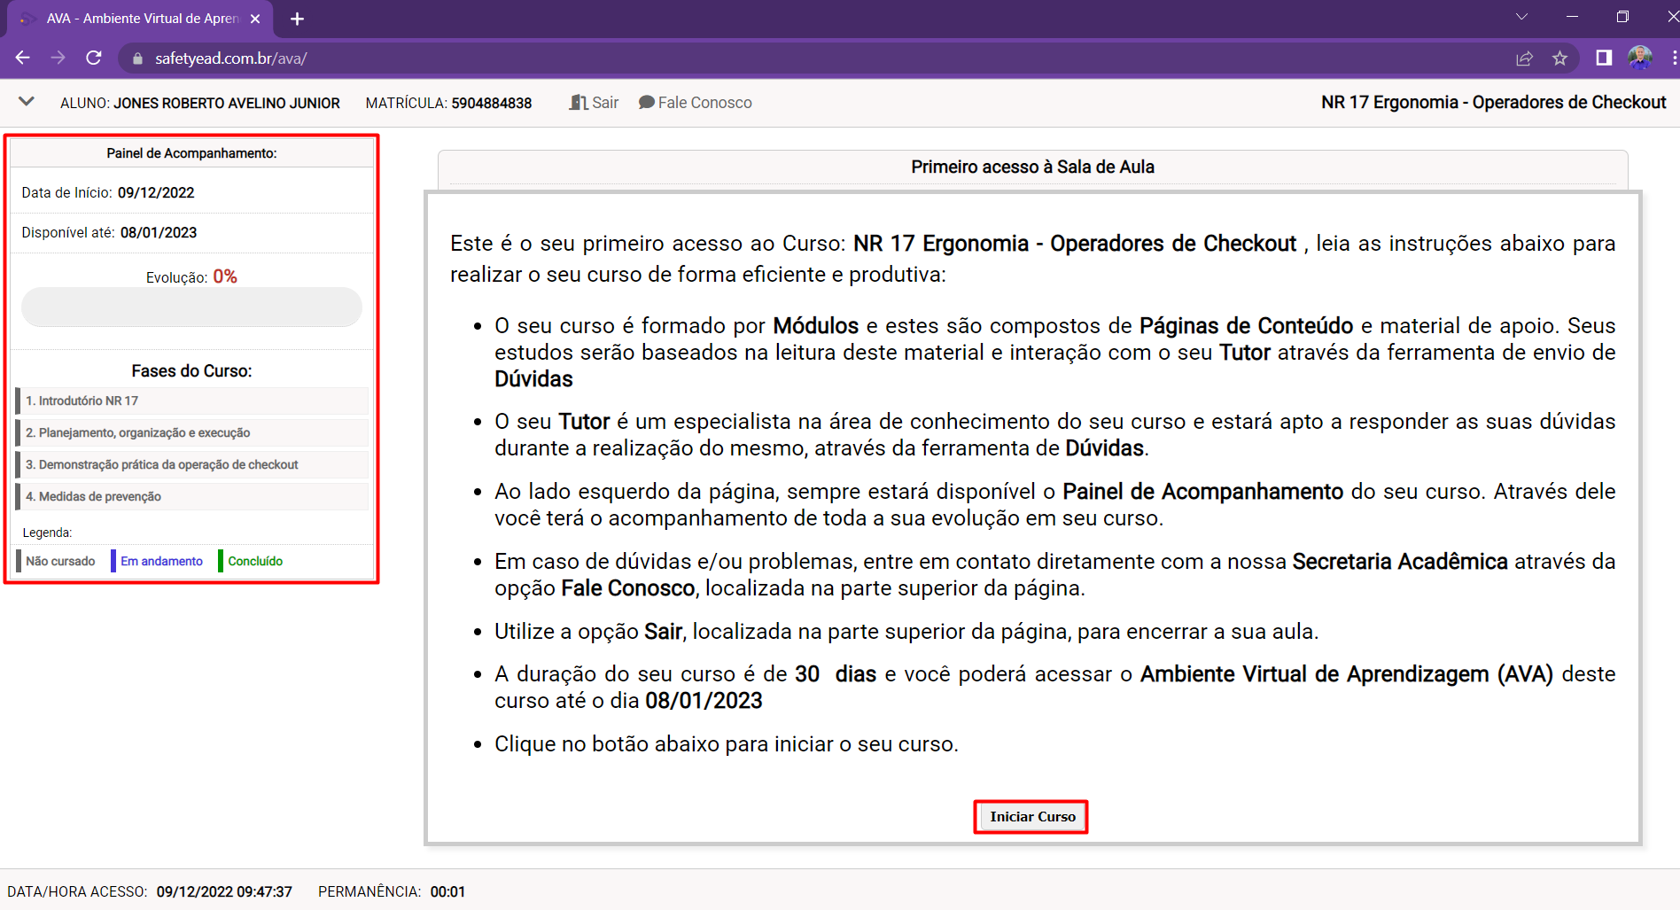Open Fale Conosco link text
This screenshot has height=910, width=1680.
[x=704, y=103]
